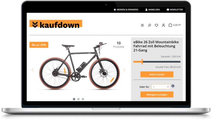
Task: Click the kaufdown logo
Action: (56, 24)
